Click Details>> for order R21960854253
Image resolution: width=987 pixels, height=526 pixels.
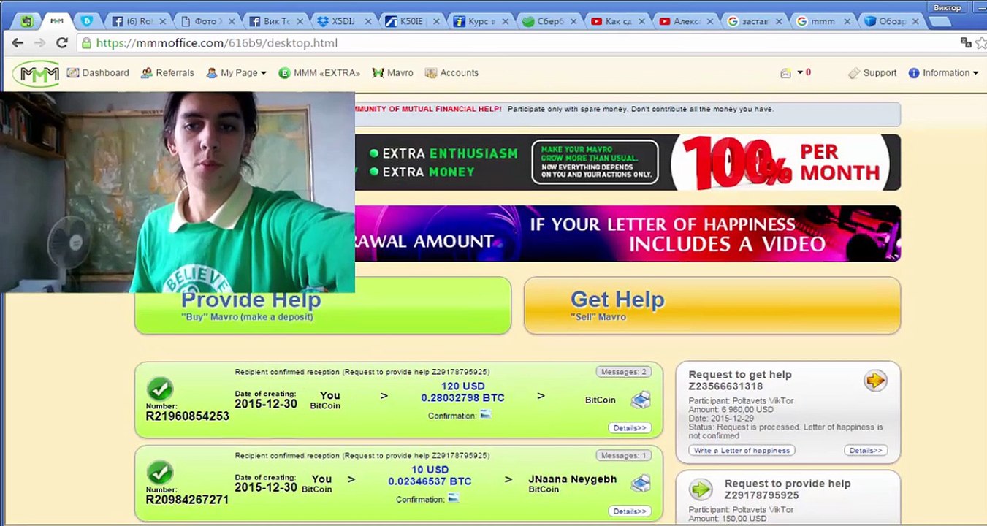pyautogui.click(x=630, y=427)
